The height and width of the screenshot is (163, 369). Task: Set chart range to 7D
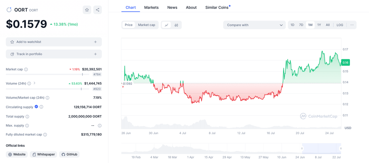click(x=301, y=25)
